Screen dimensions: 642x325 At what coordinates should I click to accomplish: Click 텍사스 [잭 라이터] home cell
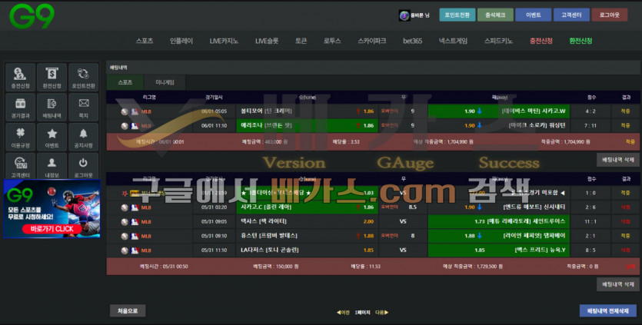tap(308, 221)
